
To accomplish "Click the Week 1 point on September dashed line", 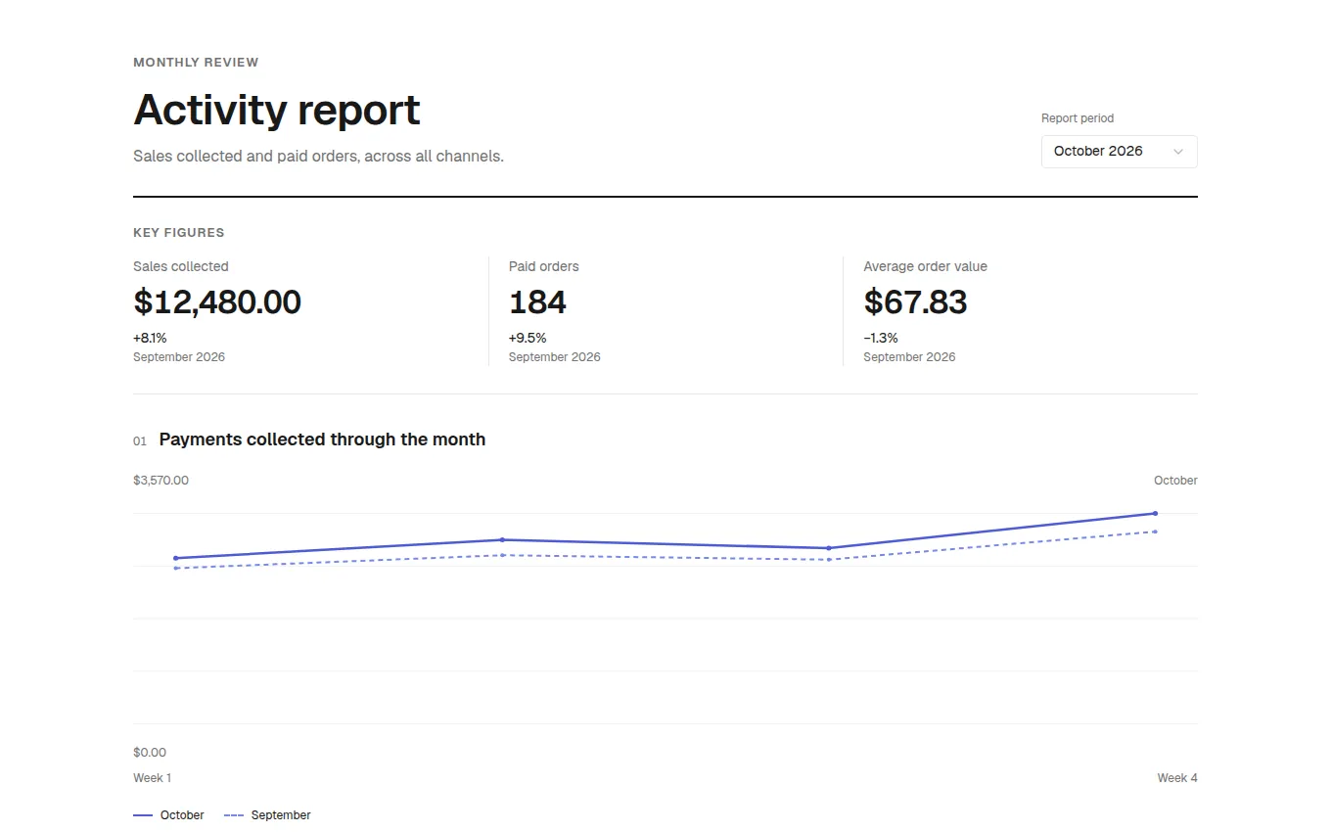I will pyautogui.click(x=175, y=568).
